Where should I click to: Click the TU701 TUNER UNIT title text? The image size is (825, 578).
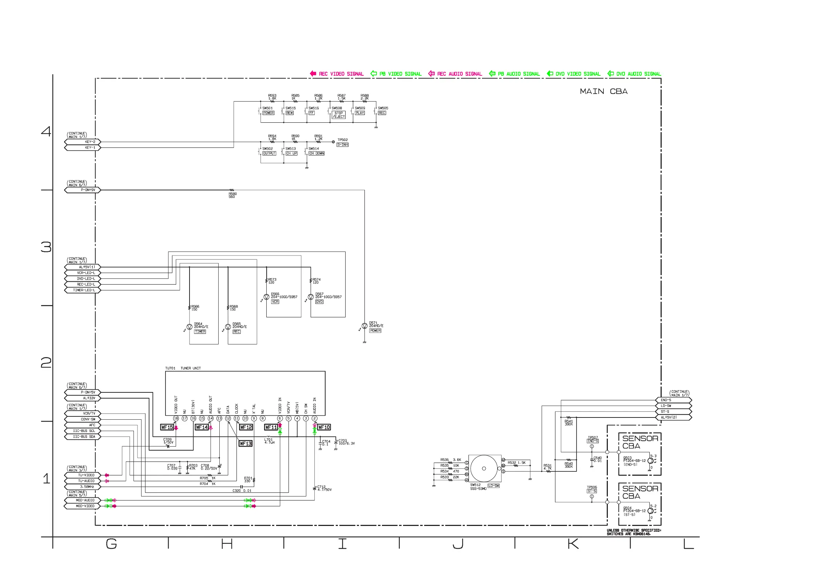pyautogui.click(x=183, y=368)
